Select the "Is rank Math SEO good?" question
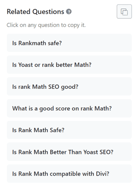 [x=69, y=86]
